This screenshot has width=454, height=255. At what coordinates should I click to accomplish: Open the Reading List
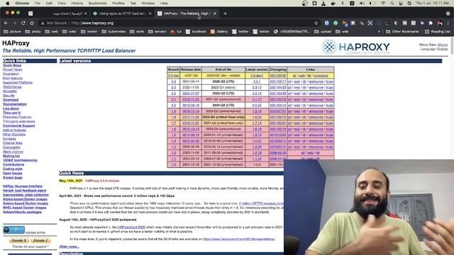click(x=437, y=31)
